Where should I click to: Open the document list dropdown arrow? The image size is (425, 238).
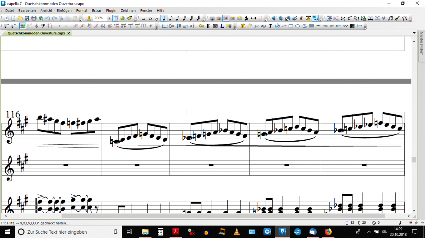414,33
